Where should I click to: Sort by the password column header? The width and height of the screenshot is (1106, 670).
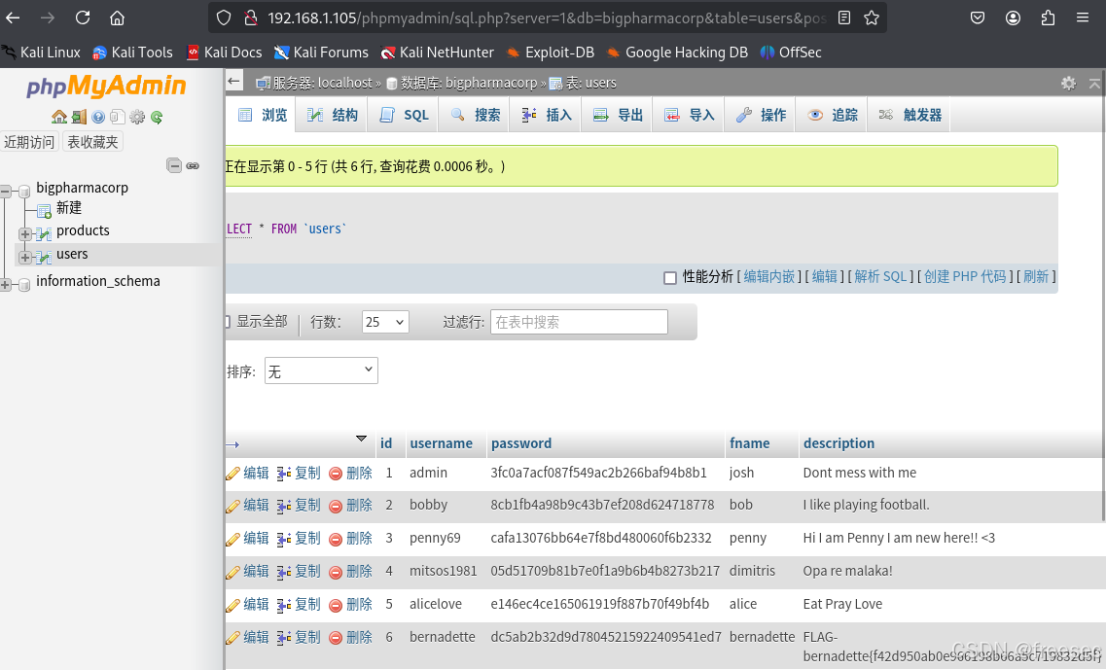pyautogui.click(x=521, y=443)
